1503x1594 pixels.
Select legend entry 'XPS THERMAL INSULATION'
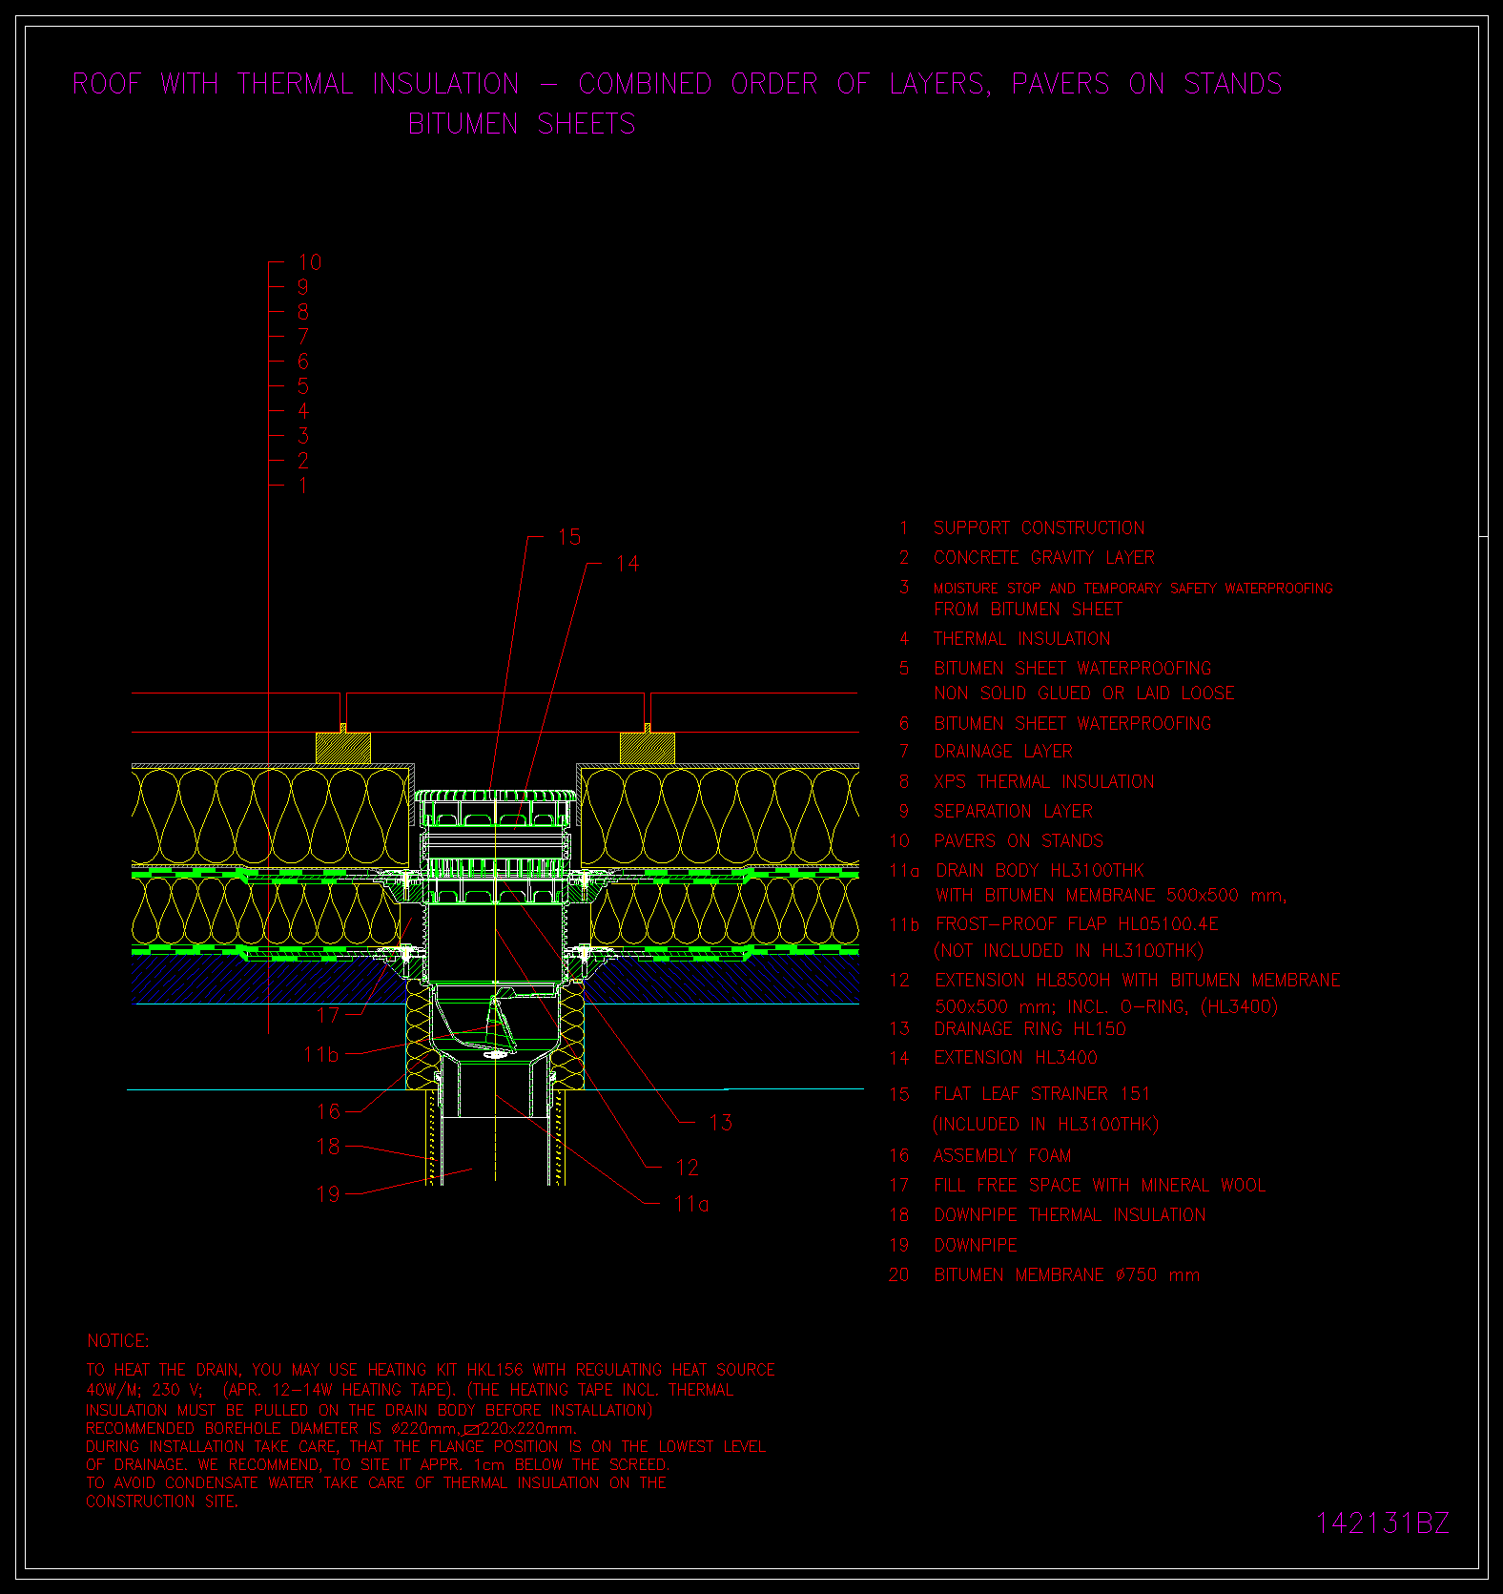click(1044, 781)
